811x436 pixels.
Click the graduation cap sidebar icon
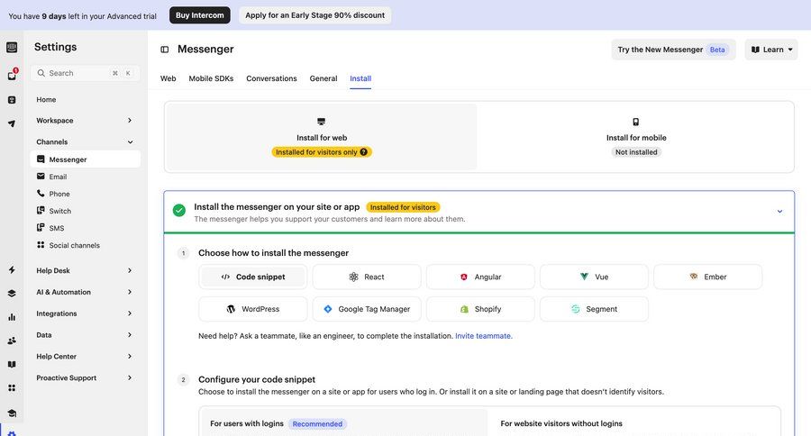click(x=12, y=413)
